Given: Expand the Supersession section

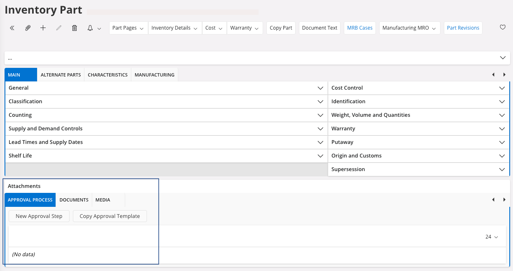Looking at the screenshot, I should coord(419,169).
